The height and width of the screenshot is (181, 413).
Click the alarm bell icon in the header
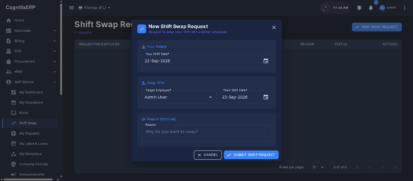click(x=359, y=8)
